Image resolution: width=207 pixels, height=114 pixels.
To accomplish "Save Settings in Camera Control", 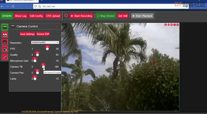I will 27,34.
